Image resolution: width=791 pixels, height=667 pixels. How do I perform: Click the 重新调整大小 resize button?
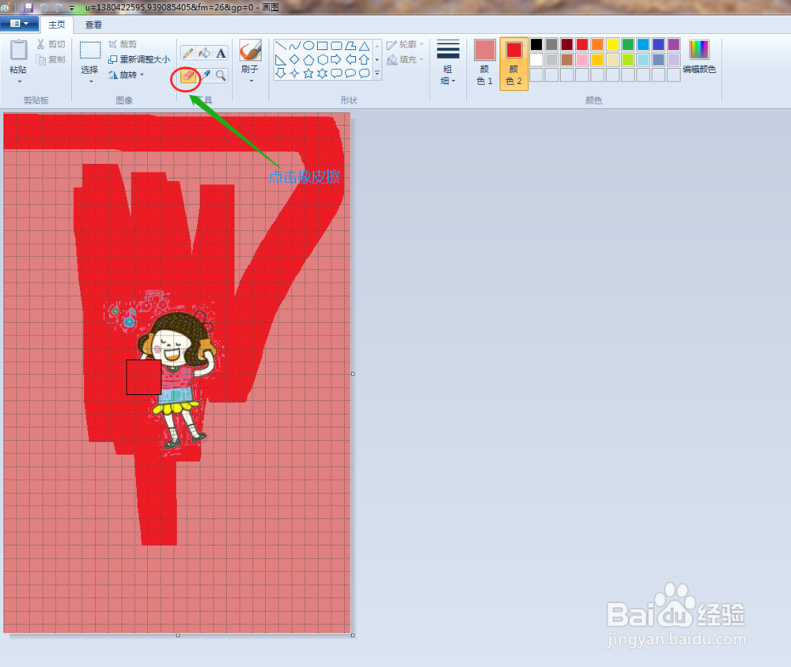[139, 59]
